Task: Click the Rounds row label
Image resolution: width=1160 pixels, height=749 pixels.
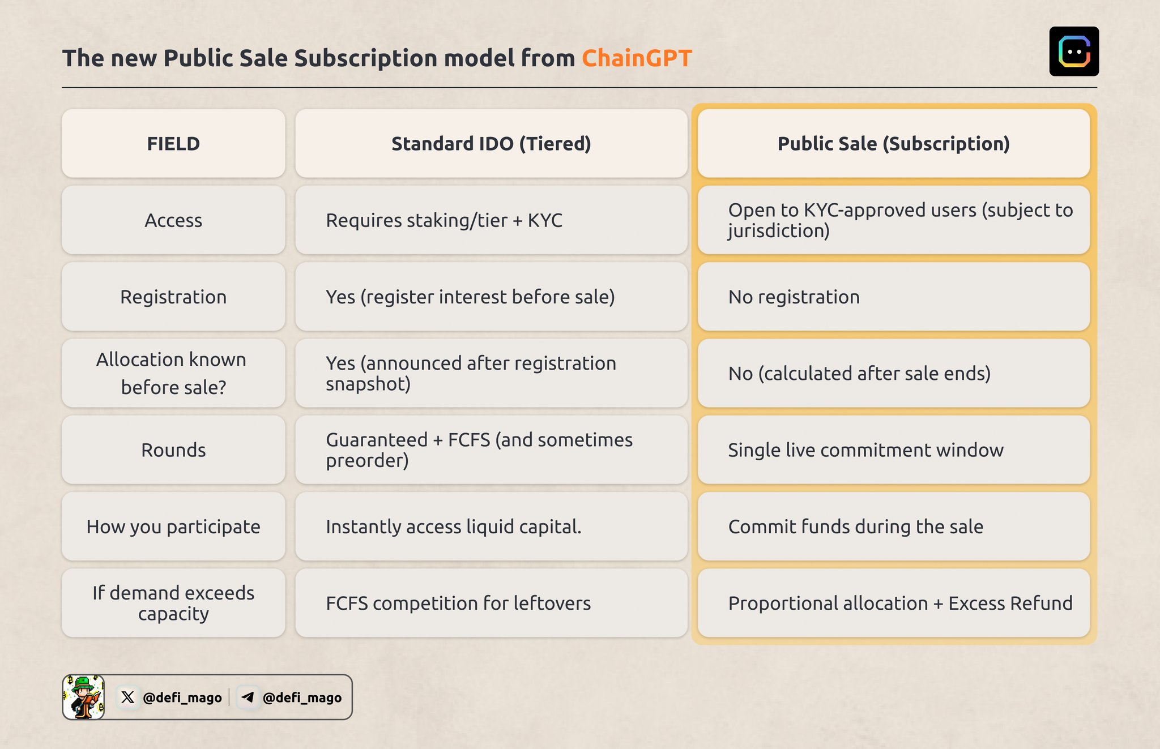Action: 173,450
